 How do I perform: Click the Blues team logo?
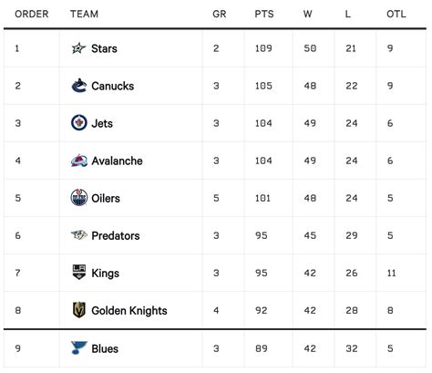(79, 347)
